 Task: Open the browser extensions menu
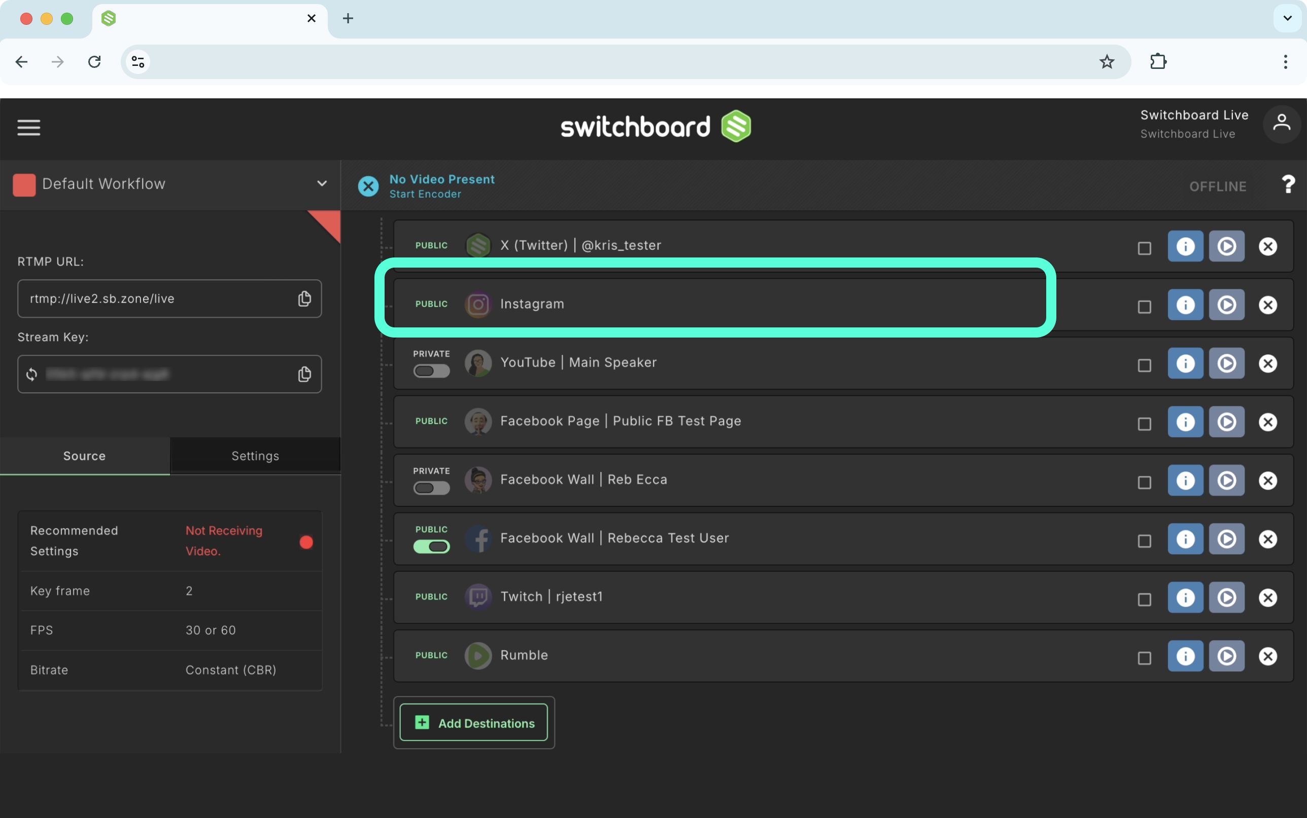(x=1157, y=62)
